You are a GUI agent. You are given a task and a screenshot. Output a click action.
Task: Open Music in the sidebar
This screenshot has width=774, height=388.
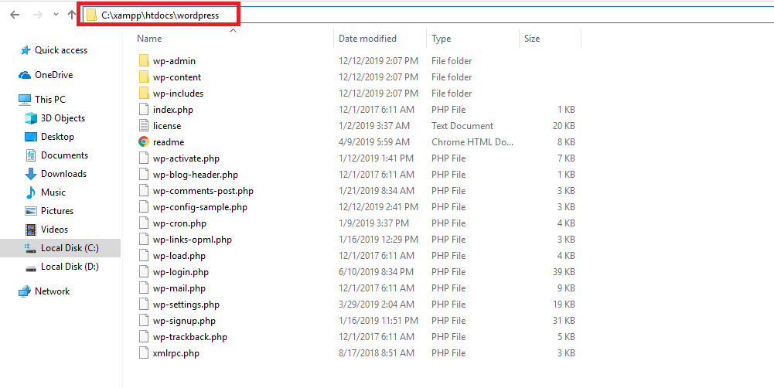[53, 192]
